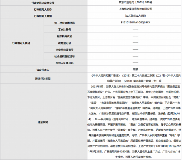Screen dimensions: 182x160
Task: Select the decision number 京东市监处罚〔2023〕999号
Action: tap(135, 2)
